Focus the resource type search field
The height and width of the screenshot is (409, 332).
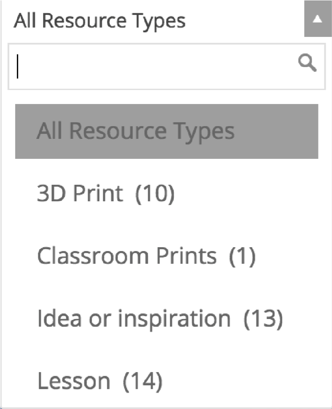[167, 67]
